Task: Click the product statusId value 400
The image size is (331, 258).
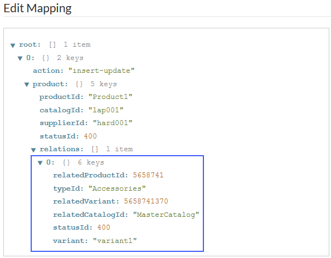Action: point(90,136)
